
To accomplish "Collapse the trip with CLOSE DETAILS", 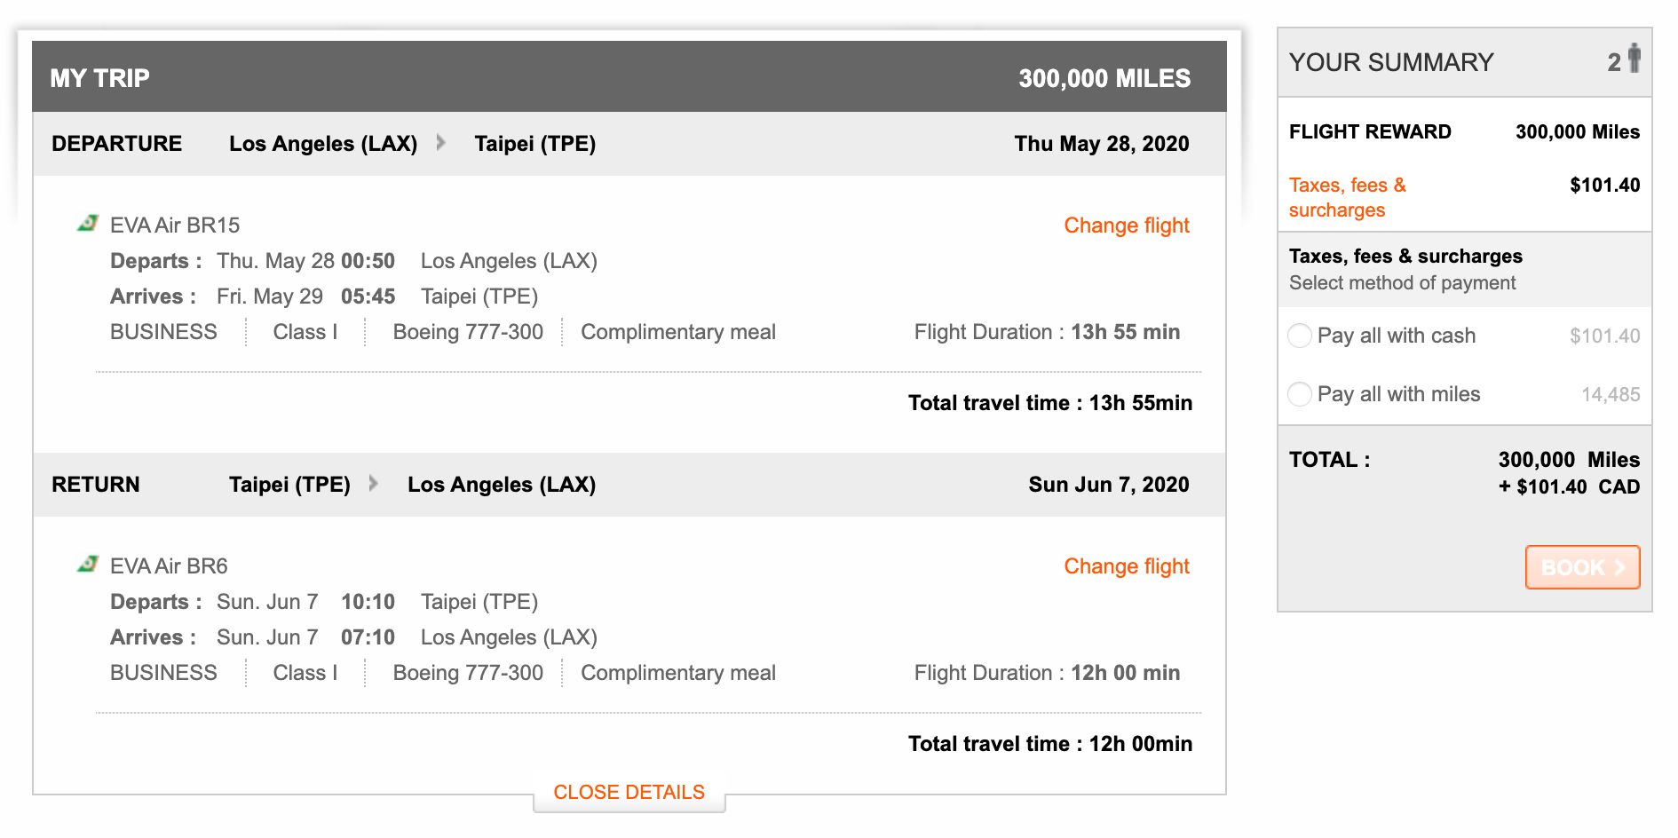I will [629, 792].
